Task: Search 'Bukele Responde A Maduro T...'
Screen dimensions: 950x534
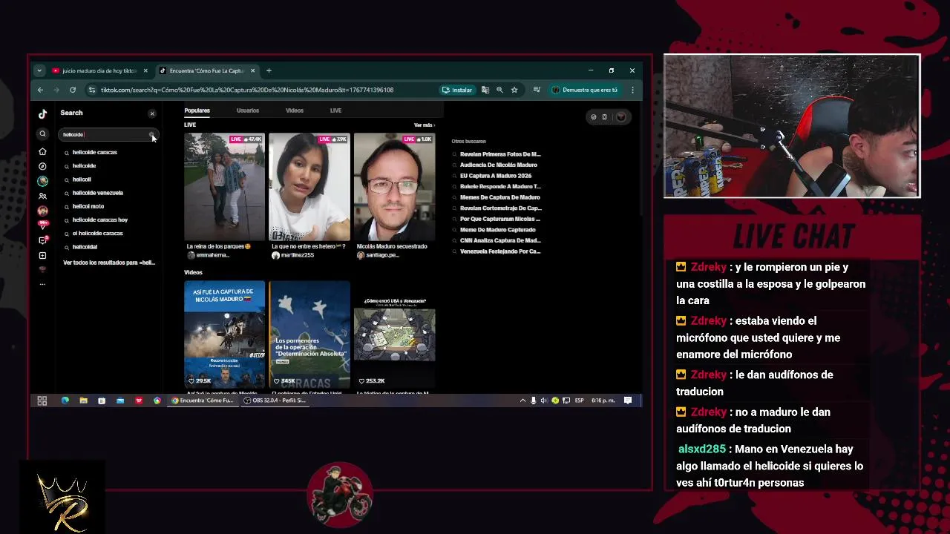Action: (500, 187)
